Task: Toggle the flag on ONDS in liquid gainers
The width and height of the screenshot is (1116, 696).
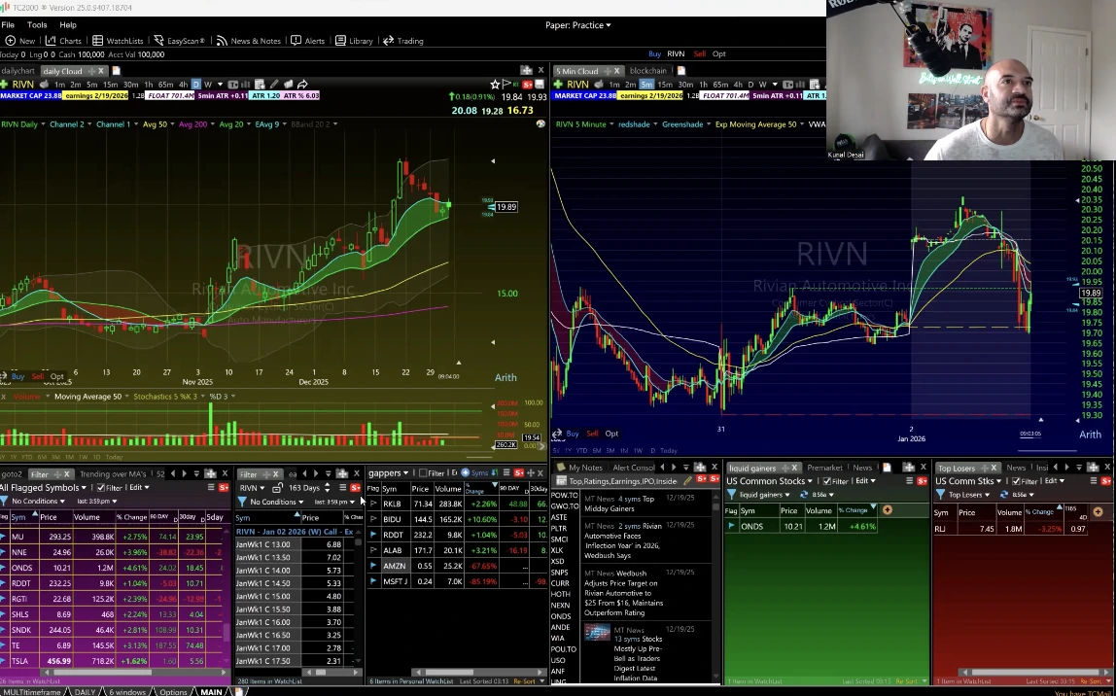Action: pyautogui.click(x=731, y=527)
